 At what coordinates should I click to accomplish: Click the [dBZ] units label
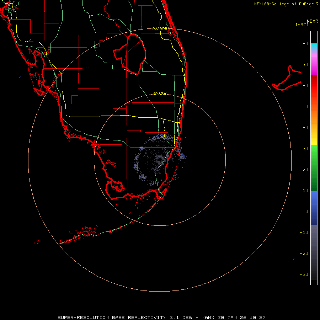302,25
